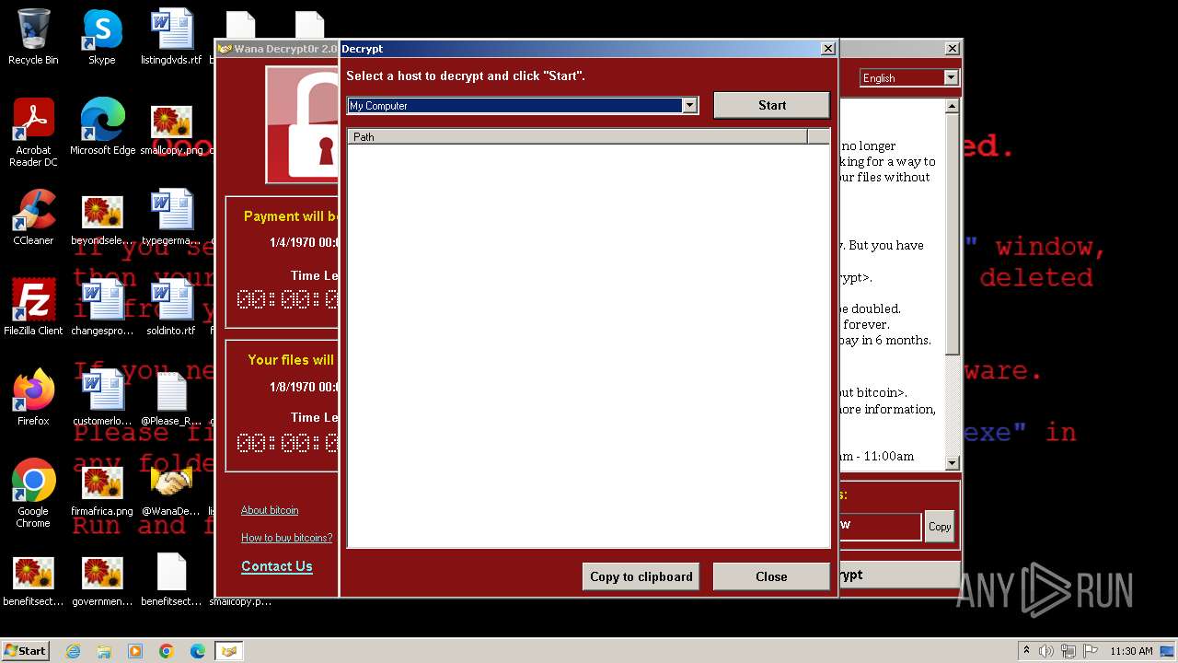Open the volume speaker tray icon

click(x=1046, y=651)
